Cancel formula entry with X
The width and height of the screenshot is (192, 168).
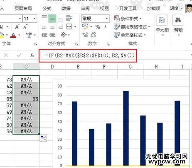pos(6,55)
